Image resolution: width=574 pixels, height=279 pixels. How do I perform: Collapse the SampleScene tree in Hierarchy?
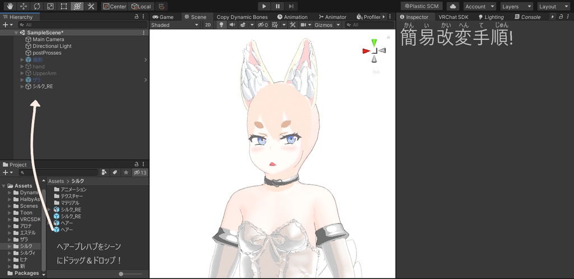(x=16, y=32)
